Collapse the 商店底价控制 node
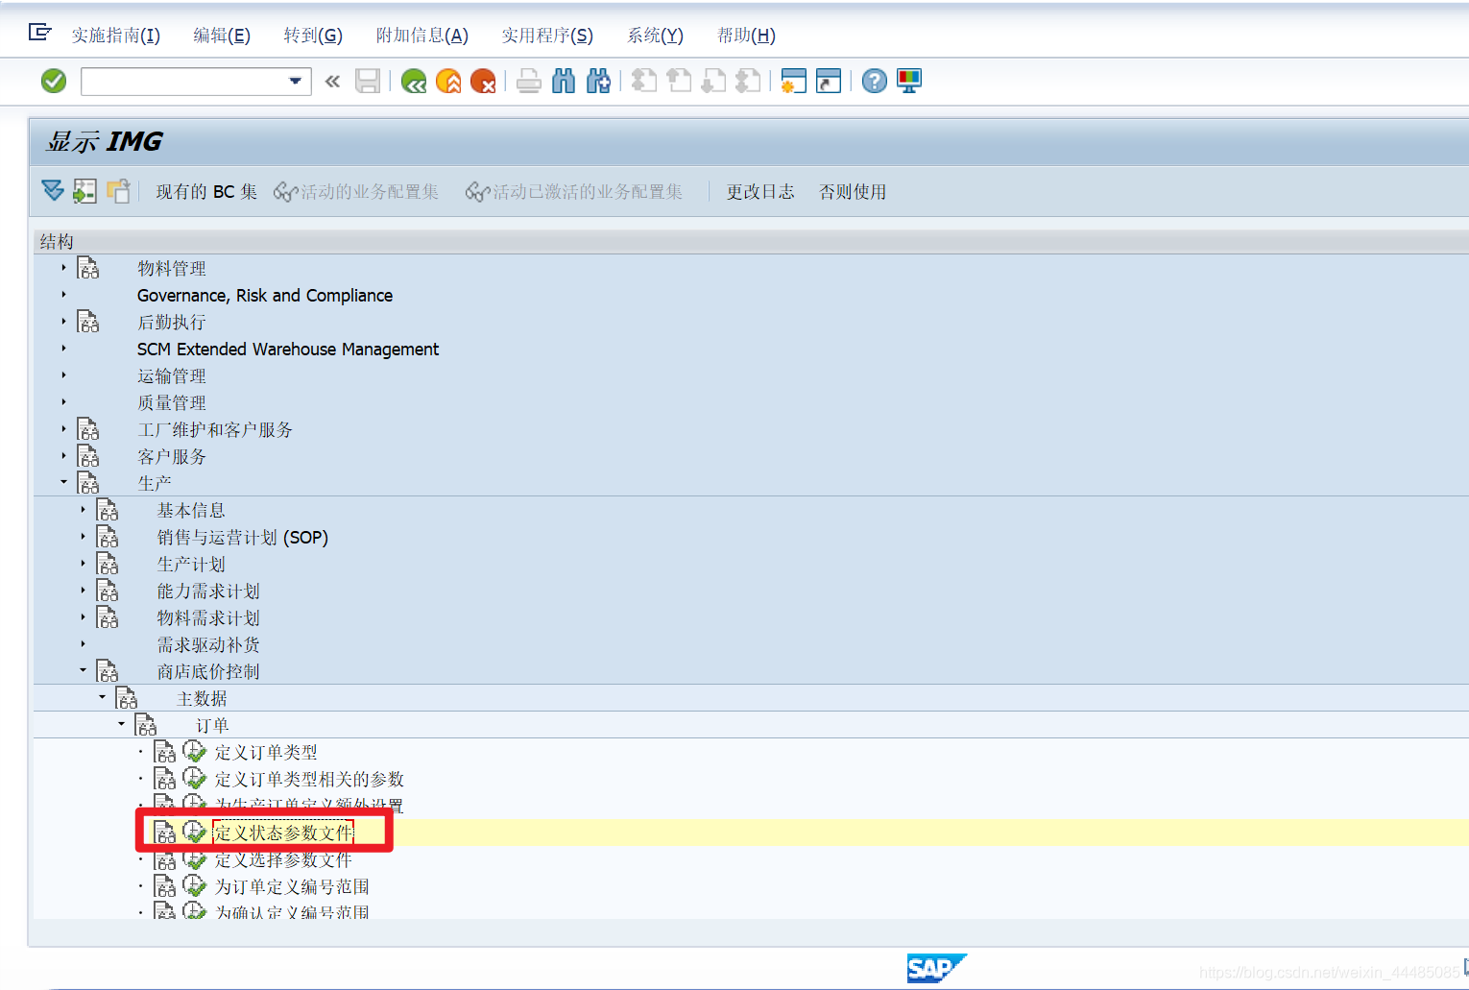This screenshot has height=990, width=1469. (84, 670)
